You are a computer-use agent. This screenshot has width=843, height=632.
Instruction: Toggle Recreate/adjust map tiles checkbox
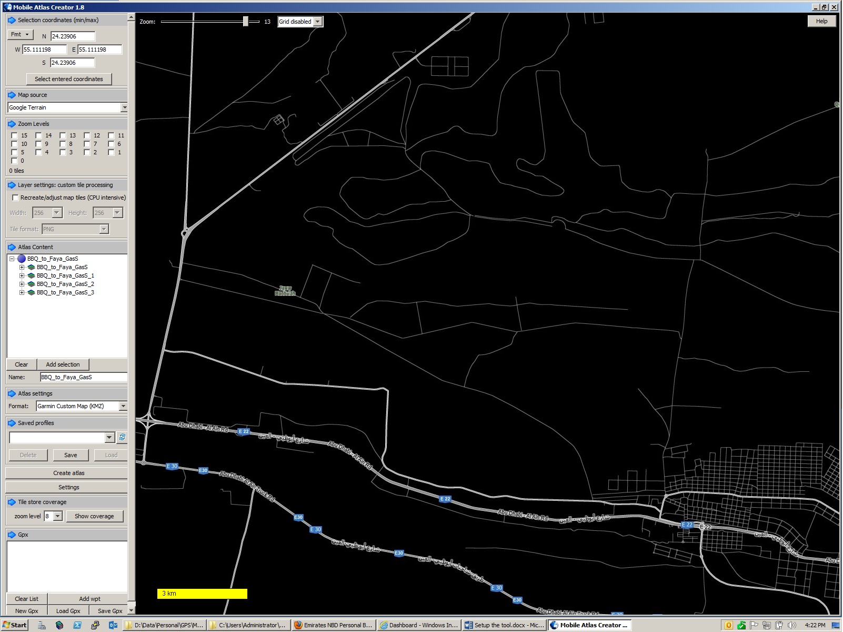(x=15, y=198)
